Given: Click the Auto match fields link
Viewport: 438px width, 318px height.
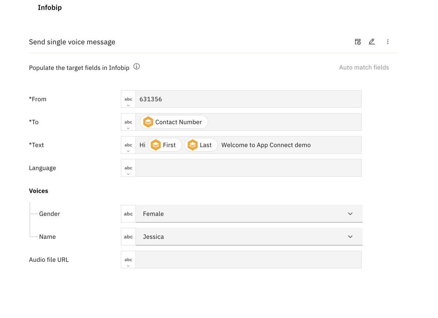Looking at the screenshot, I should click(364, 67).
